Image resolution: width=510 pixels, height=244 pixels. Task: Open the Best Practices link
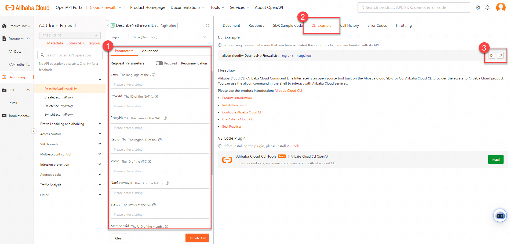click(232, 127)
